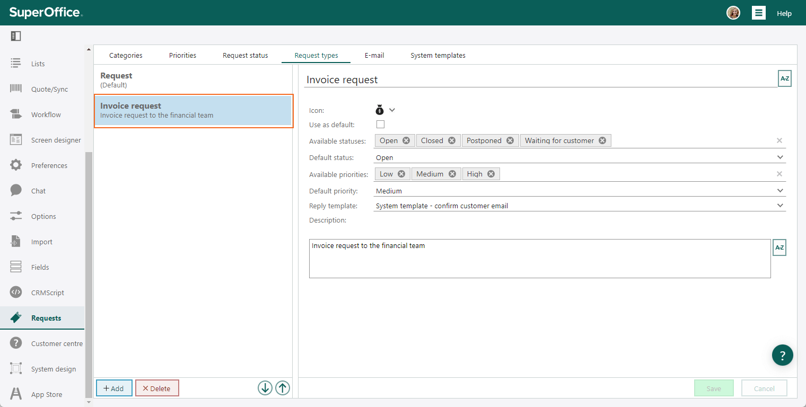The width and height of the screenshot is (806, 407).
Task: Click the move up arrow icon
Action: [x=283, y=388]
